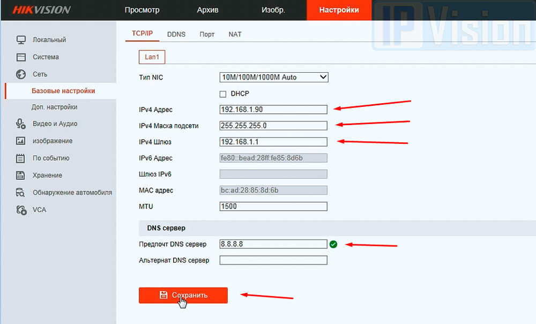Click the MTU label

(146, 206)
